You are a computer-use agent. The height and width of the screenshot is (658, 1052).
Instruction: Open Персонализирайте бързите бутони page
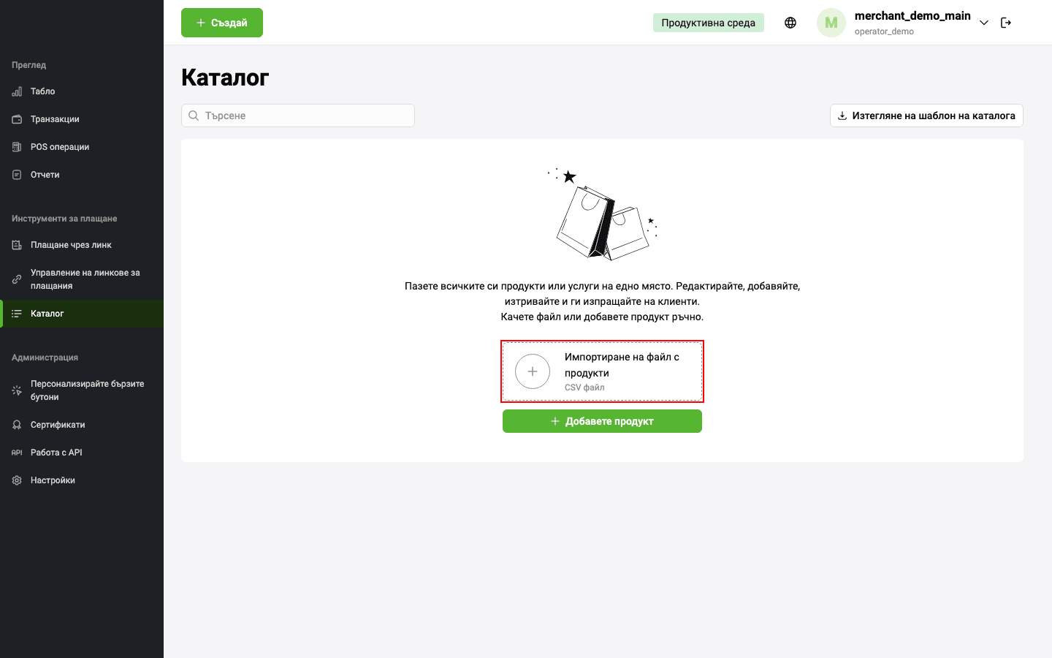tap(82, 390)
